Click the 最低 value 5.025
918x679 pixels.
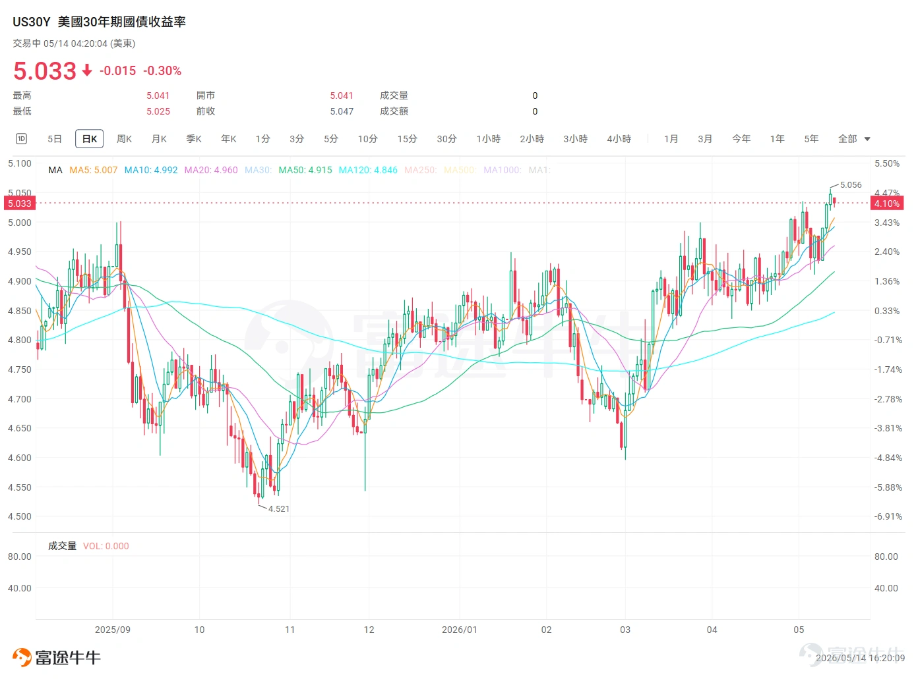click(x=158, y=111)
